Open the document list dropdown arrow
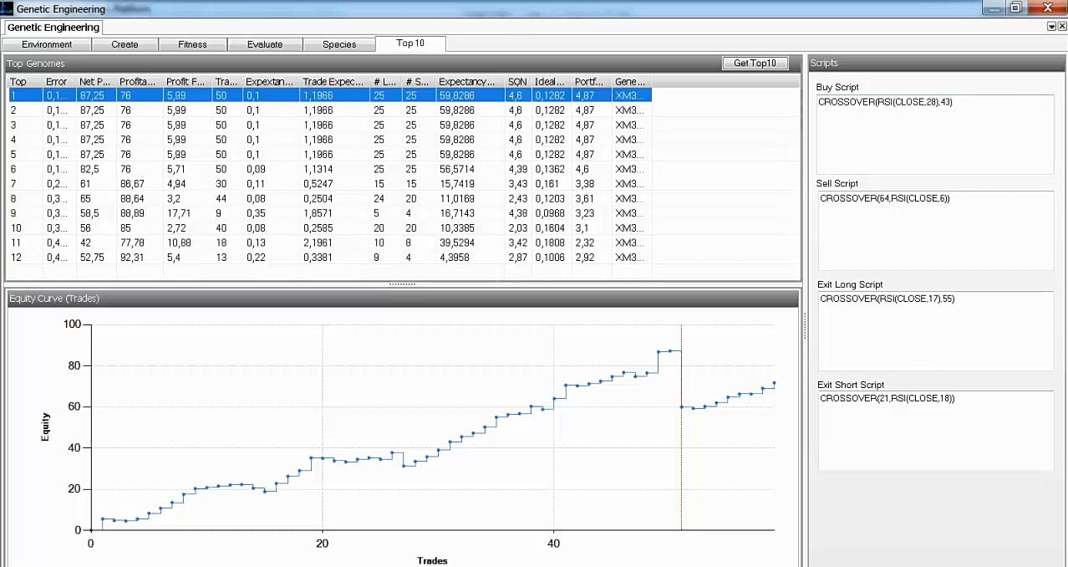 [1051, 27]
